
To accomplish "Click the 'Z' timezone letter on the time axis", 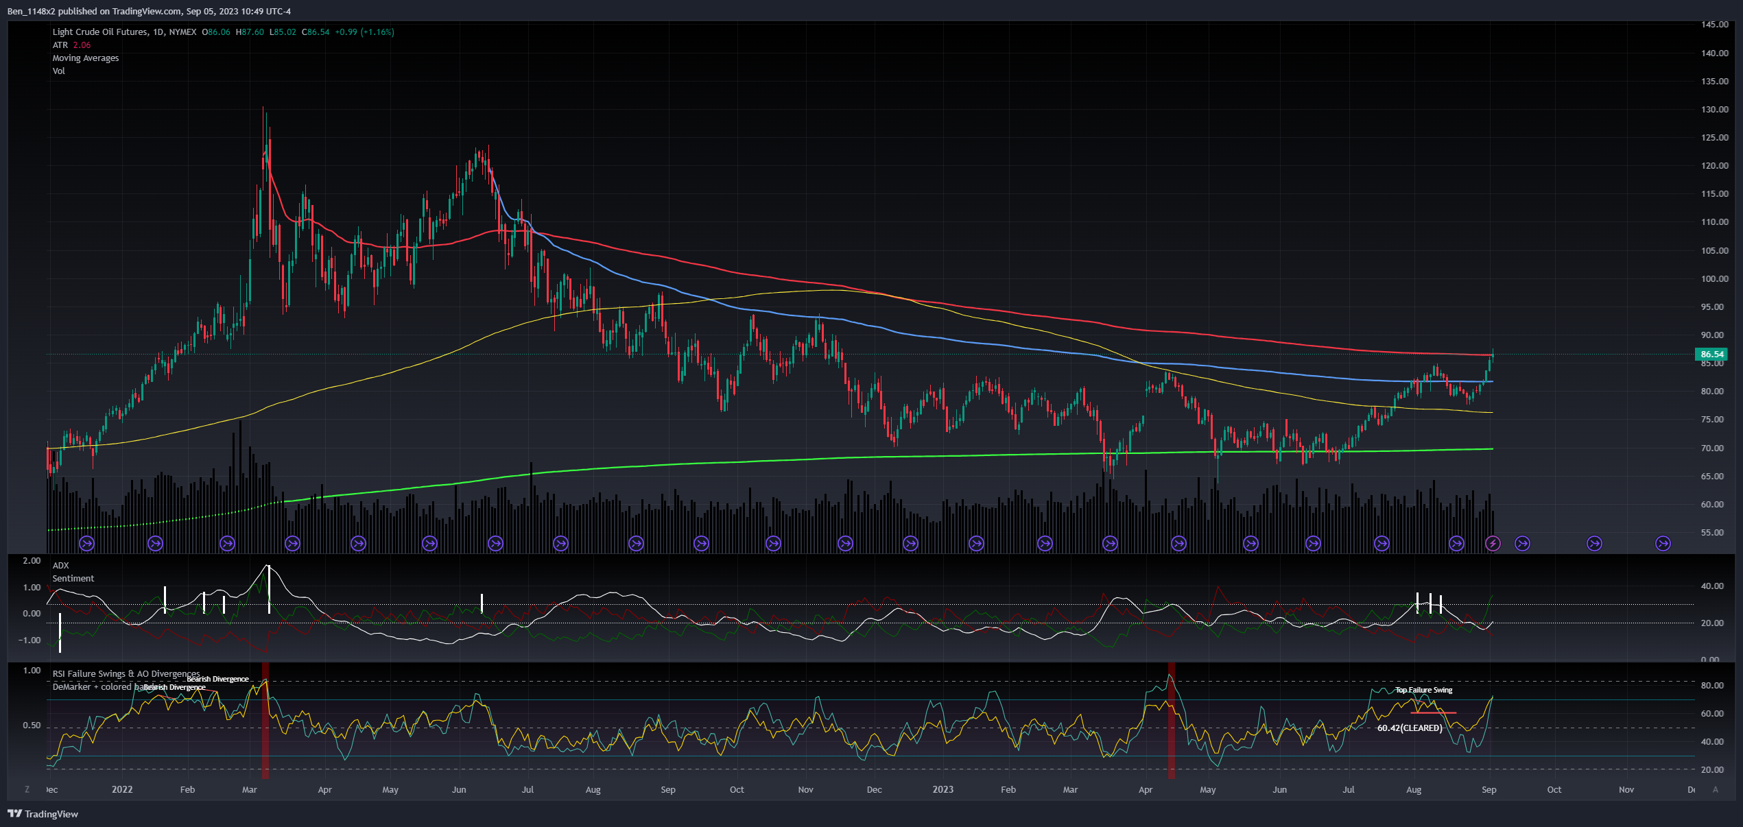I will [x=27, y=790].
